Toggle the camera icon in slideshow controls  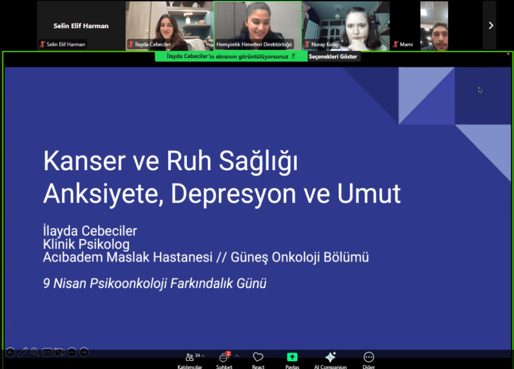click(x=59, y=352)
